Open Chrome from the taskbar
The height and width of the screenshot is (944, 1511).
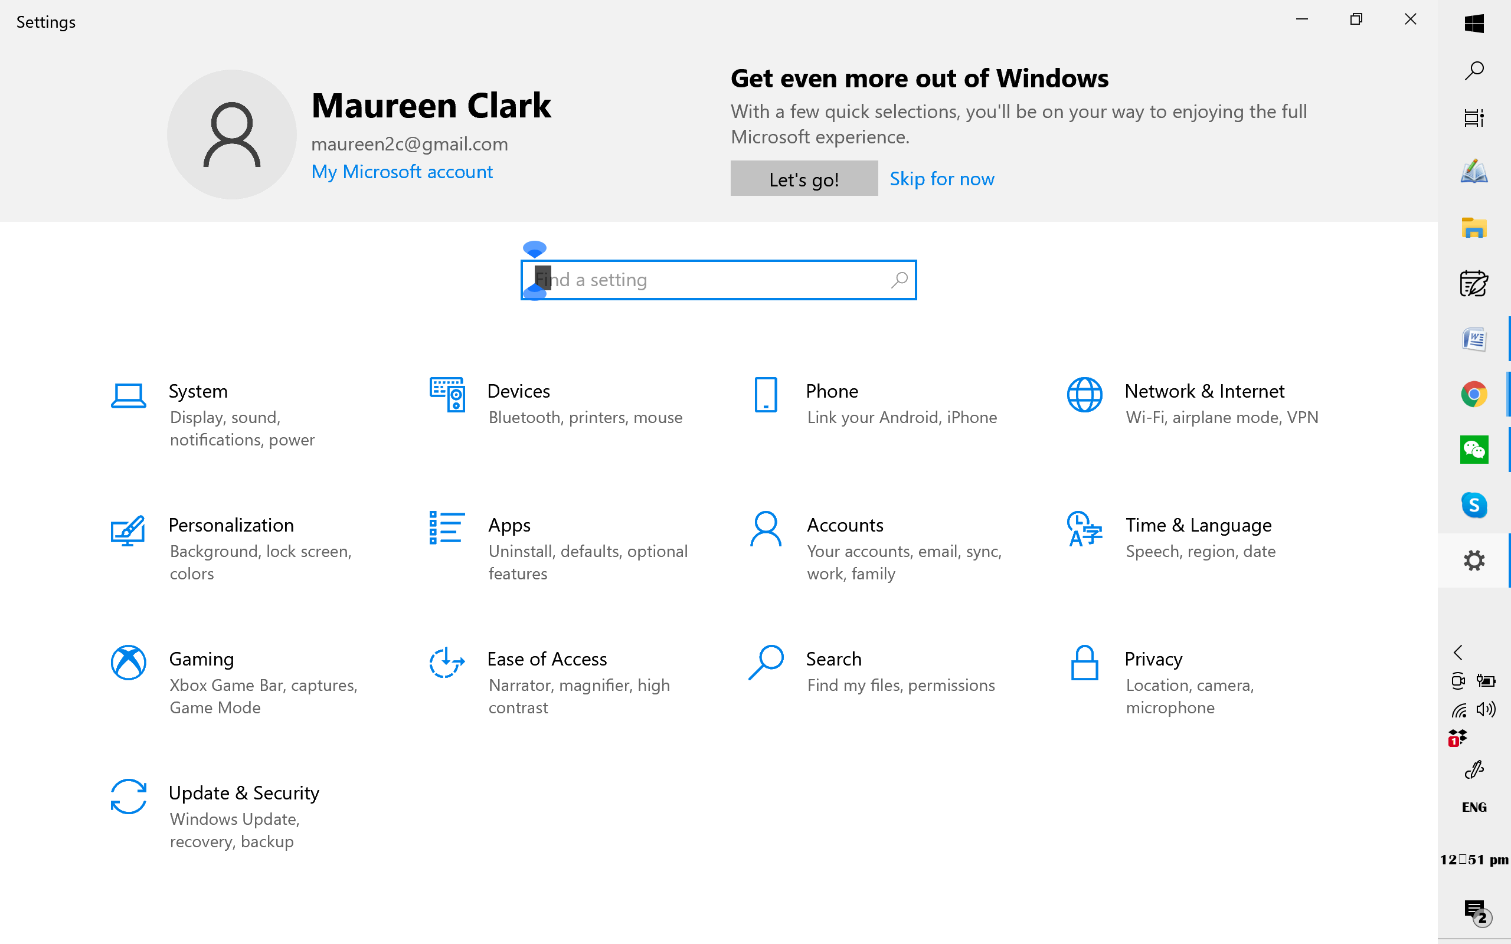tap(1474, 395)
